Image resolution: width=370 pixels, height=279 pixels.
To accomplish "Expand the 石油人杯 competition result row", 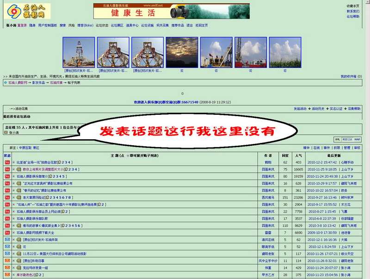I will click(x=14, y=205).
